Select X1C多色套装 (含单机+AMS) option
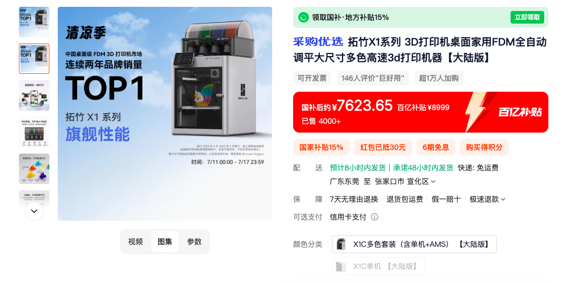Image resolution: width=572 pixels, height=283 pixels. pyautogui.click(x=414, y=244)
